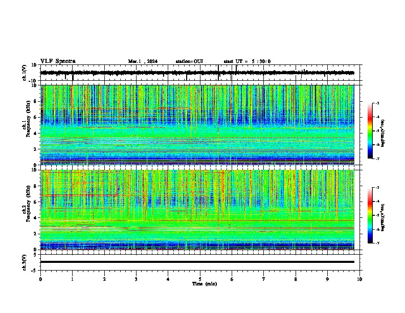Viewport: 405px width, 313px height.
Task: Select the date text 'Mar.1 , 2024'
Action: (x=143, y=61)
